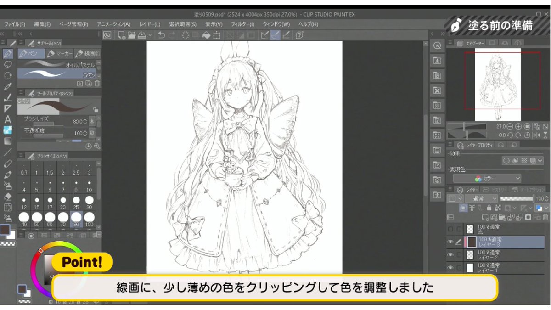Viewport: 551px width, 310px height.
Task: Open sub tool detail wrench icon
Action: coord(96,146)
